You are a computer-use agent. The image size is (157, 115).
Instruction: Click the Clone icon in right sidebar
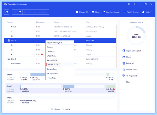[x=124, y=57]
